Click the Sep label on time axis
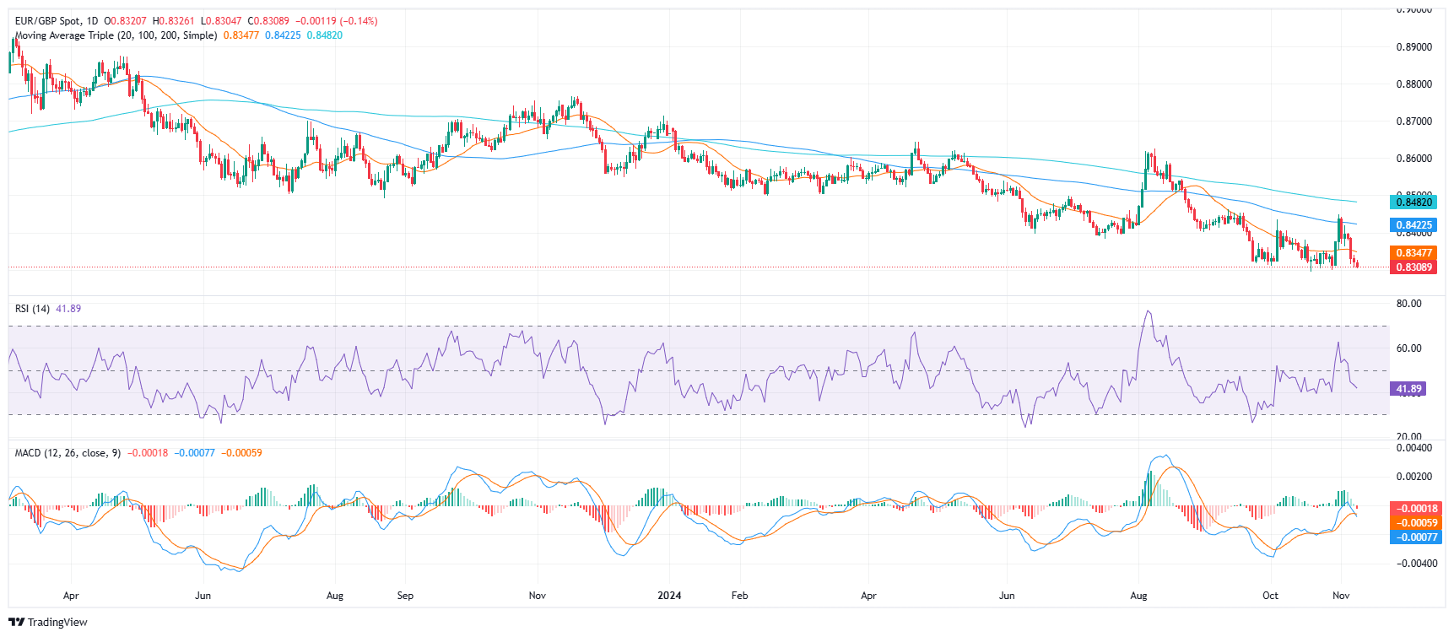1454x637 pixels. [x=405, y=596]
